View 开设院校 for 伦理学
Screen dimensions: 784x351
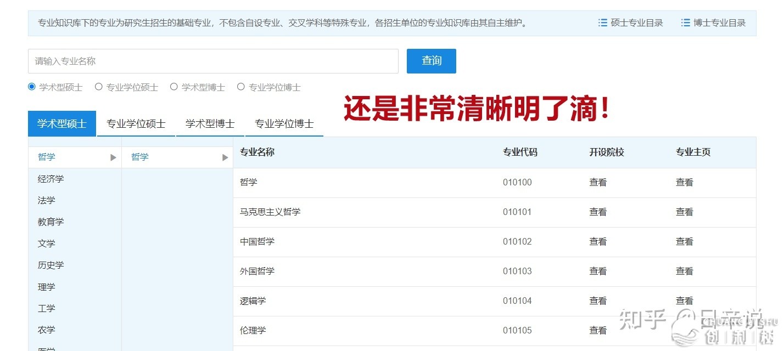click(598, 330)
